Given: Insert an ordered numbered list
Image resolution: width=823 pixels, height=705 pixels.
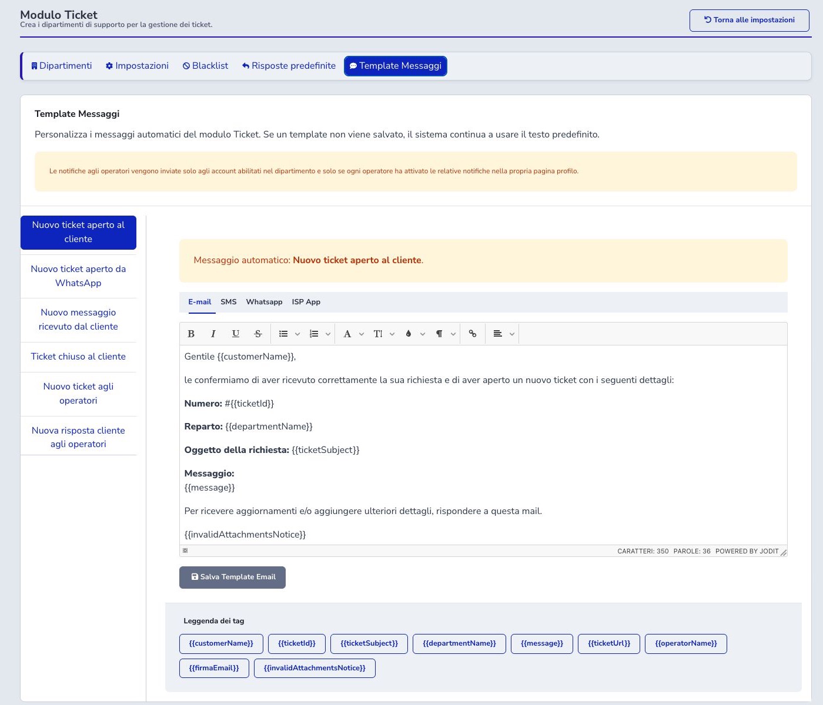Looking at the screenshot, I should 314,334.
